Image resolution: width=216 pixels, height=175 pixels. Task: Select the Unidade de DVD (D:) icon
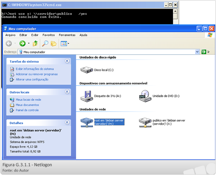click(x=145, y=96)
